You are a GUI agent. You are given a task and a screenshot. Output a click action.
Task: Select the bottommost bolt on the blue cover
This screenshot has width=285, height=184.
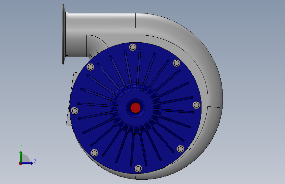[138, 169]
